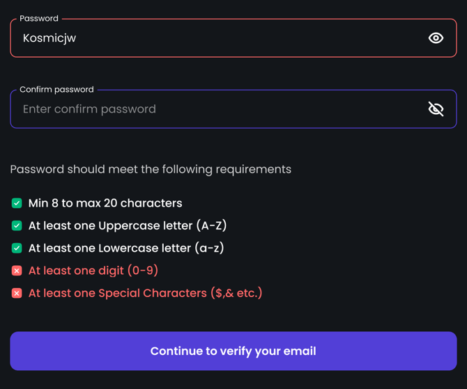Toggle password visibility eye icon in Password field
Screen dimensions: 467x389
click(436, 38)
